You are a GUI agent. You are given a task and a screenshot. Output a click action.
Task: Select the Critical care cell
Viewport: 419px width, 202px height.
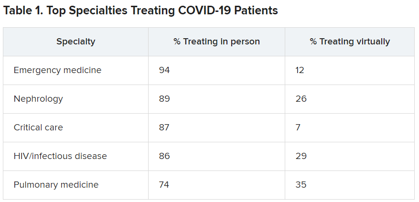38,128
